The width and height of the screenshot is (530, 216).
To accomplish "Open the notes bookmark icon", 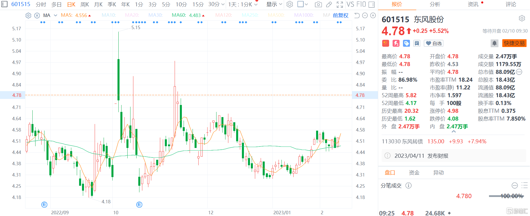I will (x=417, y=43).
